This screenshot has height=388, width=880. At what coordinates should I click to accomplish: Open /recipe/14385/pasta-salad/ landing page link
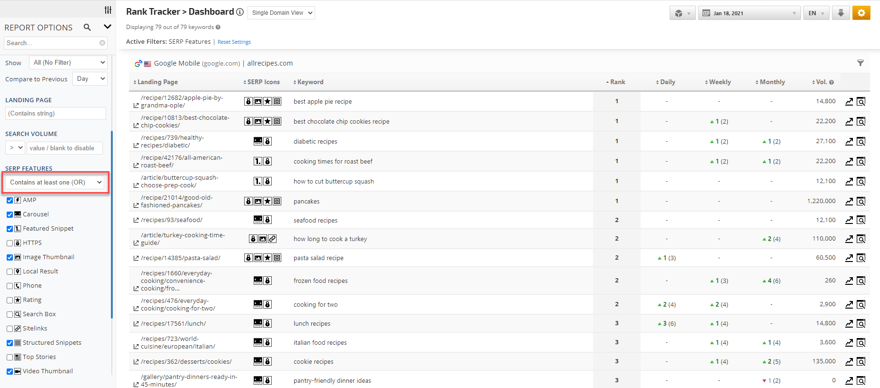coord(180,258)
